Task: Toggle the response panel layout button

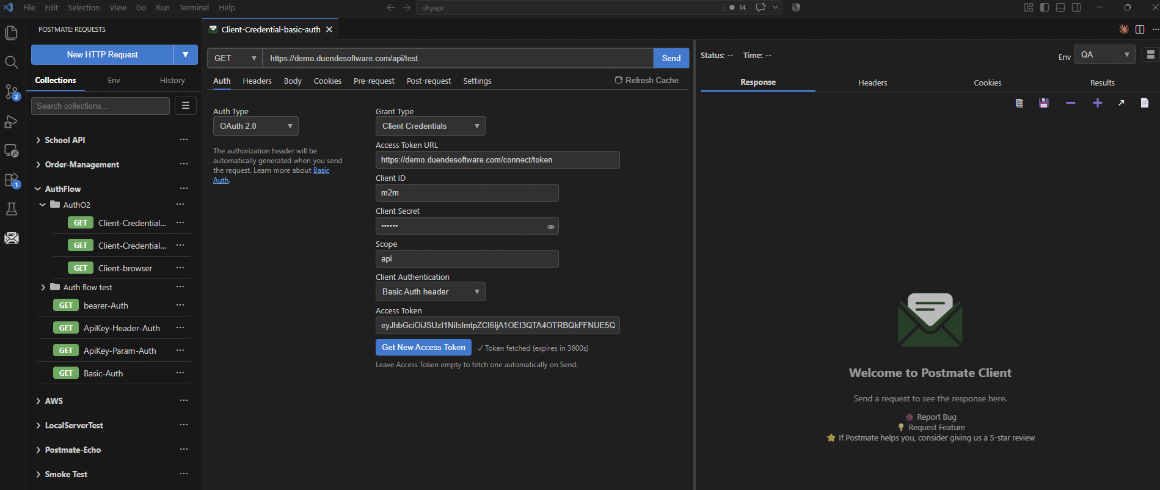Action: (x=1150, y=54)
